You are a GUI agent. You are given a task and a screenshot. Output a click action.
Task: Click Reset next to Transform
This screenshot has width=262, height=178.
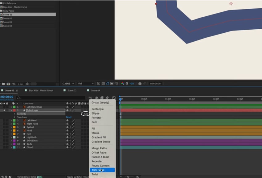[69, 117]
